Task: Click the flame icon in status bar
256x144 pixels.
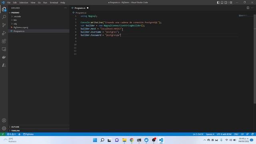Action: click(x=19, y=134)
